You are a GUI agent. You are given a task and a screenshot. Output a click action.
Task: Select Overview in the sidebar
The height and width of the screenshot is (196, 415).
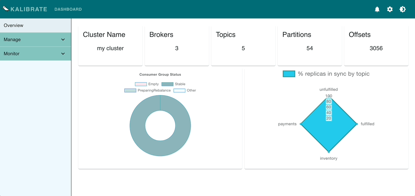coord(14,25)
